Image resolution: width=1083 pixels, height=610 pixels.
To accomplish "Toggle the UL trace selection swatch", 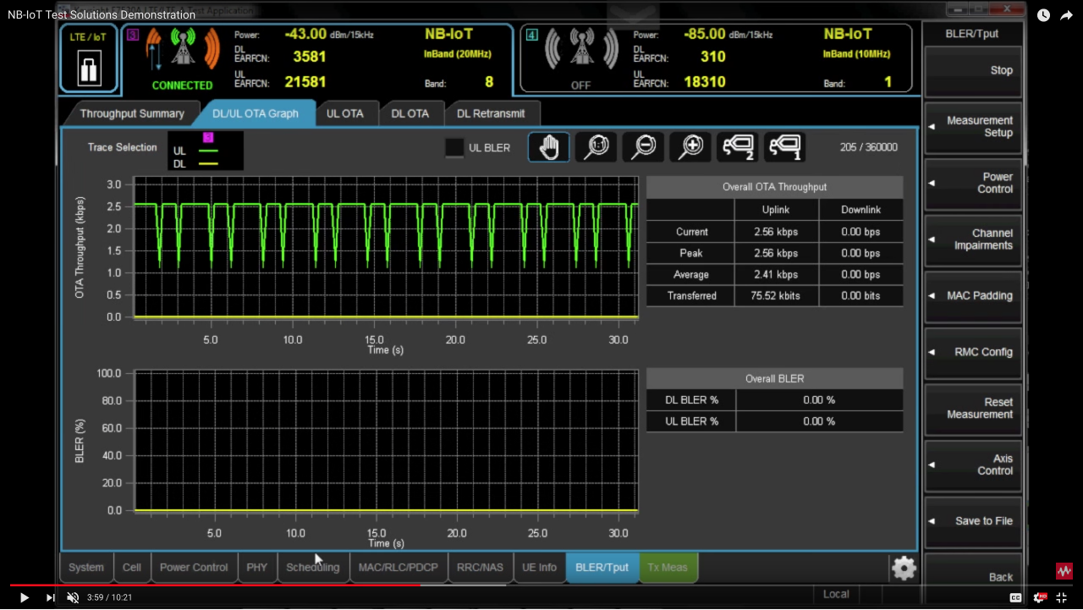I will pos(206,151).
